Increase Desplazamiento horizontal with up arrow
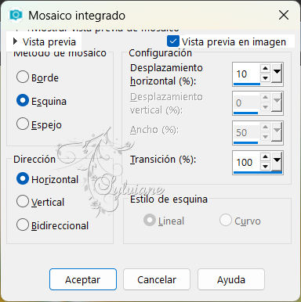The image size is (301, 302). pos(265,68)
